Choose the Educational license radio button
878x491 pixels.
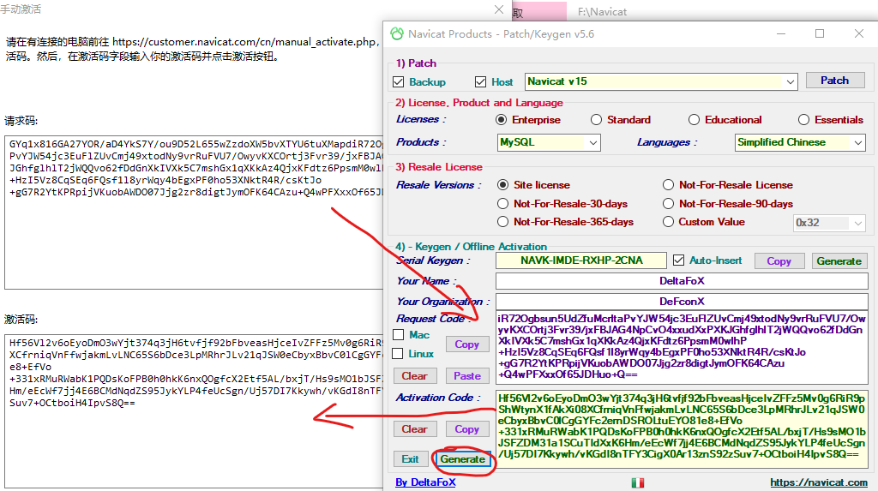(x=694, y=120)
